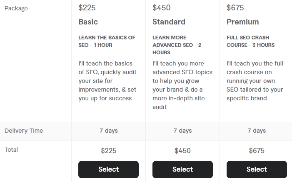Click Premium's 7 days delivery cell
Viewport: 292px width, 182px height.
click(257, 131)
